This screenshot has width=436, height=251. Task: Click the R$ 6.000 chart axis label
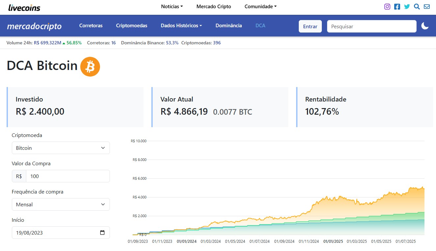coord(140,178)
